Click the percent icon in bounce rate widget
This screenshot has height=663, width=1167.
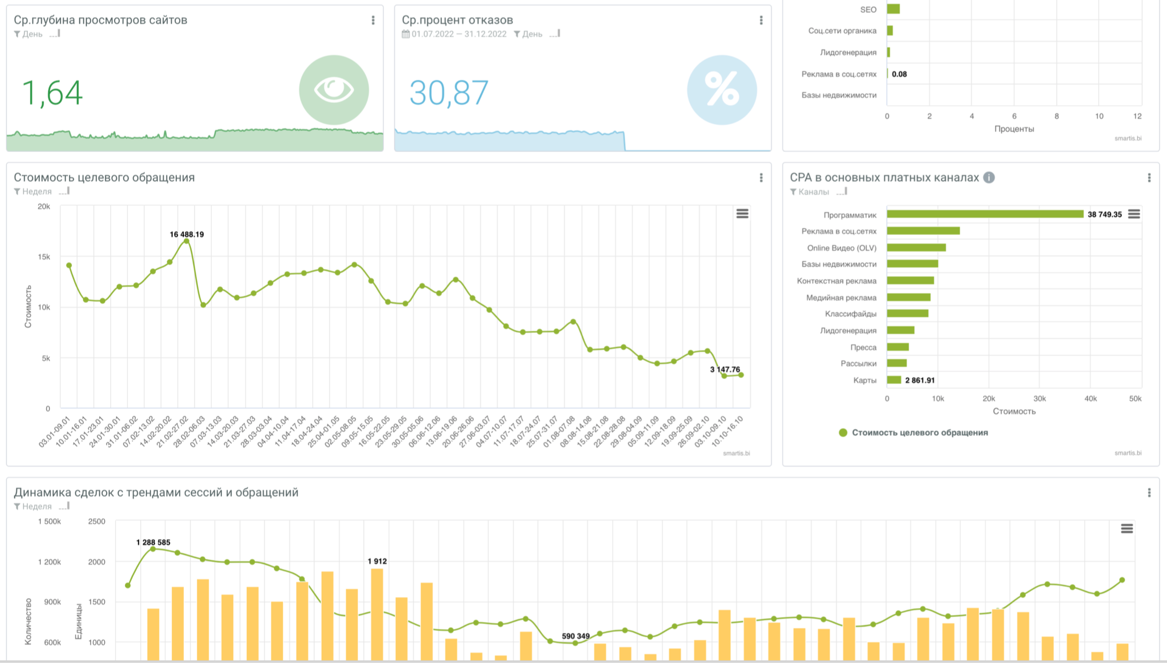722,90
